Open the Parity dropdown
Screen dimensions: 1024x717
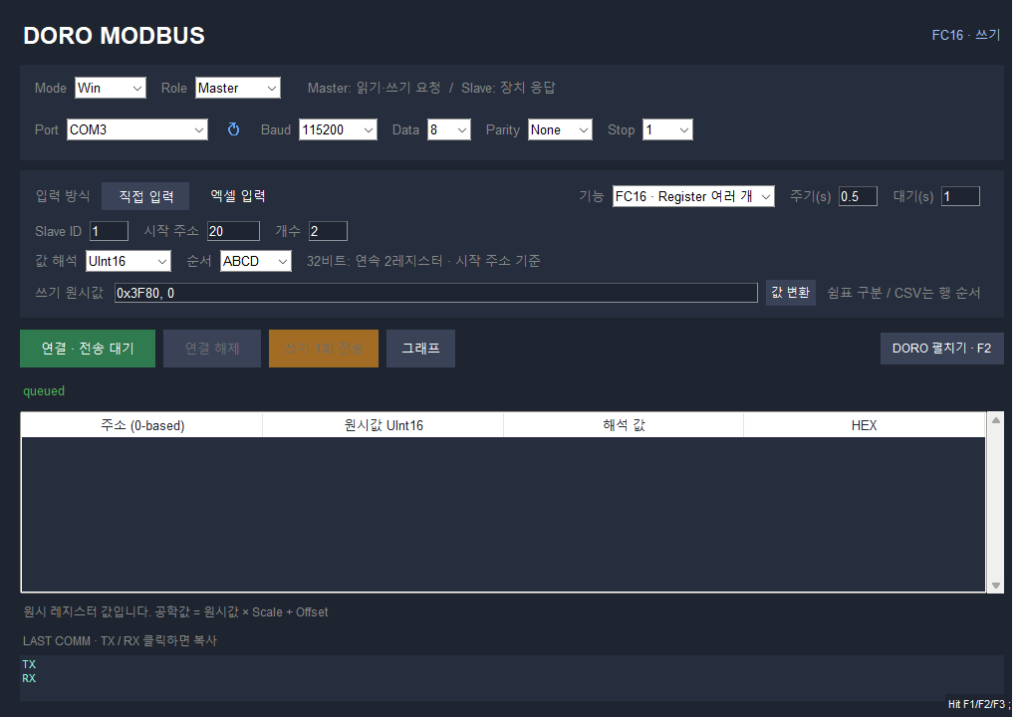tap(560, 129)
